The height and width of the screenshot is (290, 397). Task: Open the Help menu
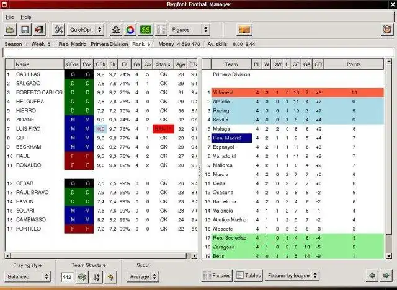[26, 17]
